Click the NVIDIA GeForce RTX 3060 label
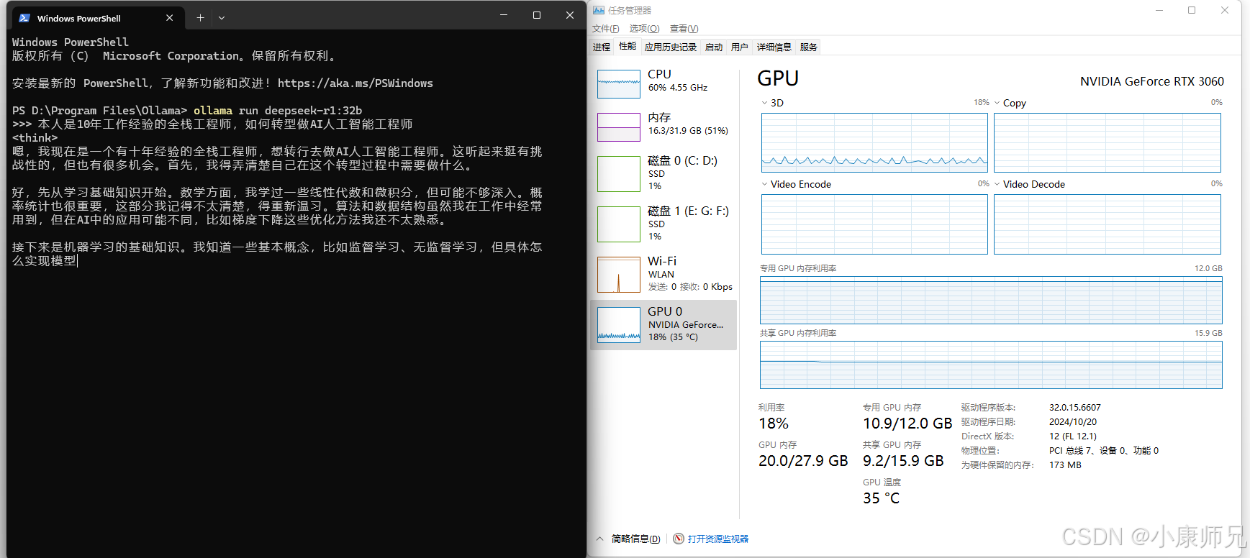The width and height of the screenshot is (1250, 558). [x=1151, y=81]
